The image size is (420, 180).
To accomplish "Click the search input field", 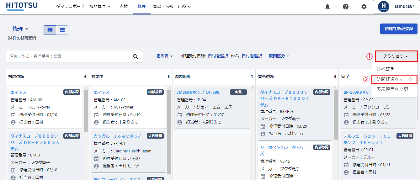I will (x=74, y=56).
